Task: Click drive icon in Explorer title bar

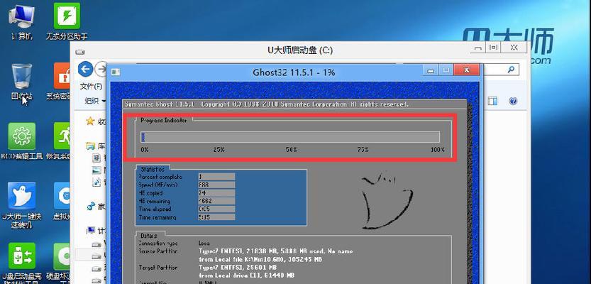Action: pos(80,52)
